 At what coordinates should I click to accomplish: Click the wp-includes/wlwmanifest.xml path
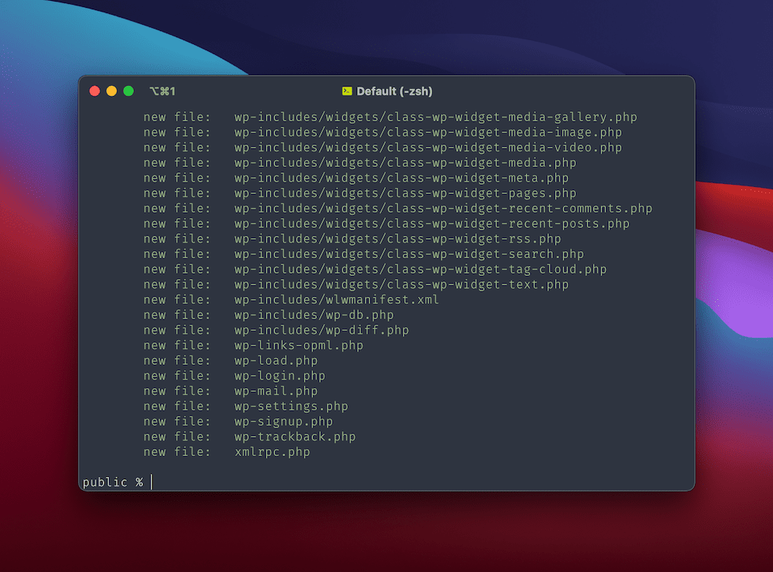[337, 300]
